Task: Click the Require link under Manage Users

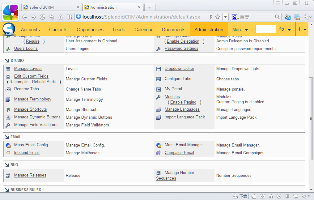Action: 33,41
